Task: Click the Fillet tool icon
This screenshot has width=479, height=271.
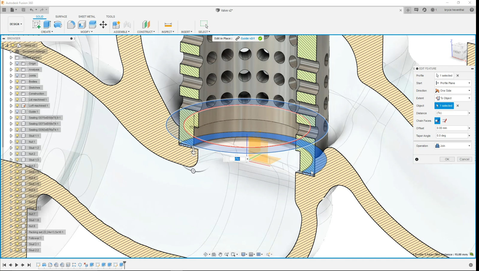Action: [71, 25]
